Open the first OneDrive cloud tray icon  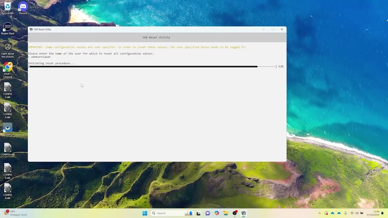[333, 213]
